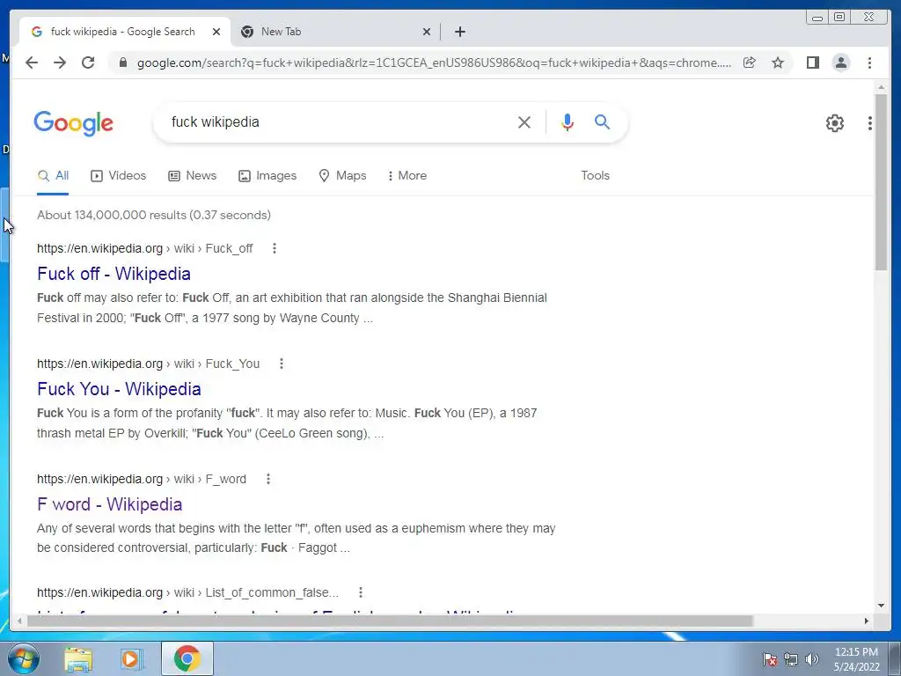Open options for List_of_common_false result

coord(360,592)
